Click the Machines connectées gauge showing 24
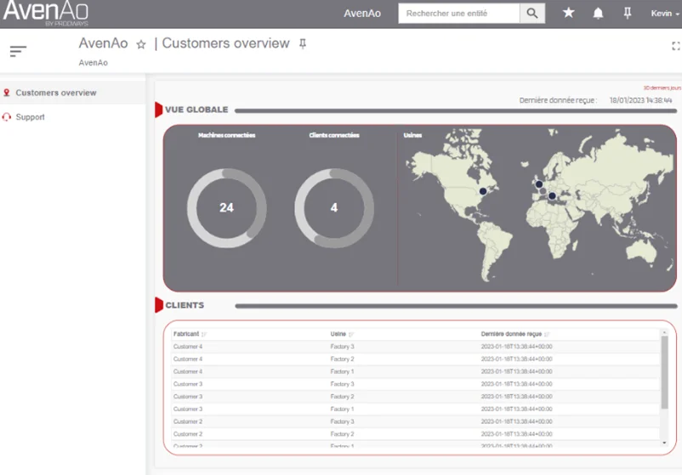682x475 pixels. 226,207
